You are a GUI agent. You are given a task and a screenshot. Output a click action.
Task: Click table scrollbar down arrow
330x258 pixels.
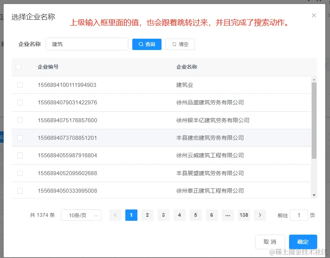click(314, 195)
